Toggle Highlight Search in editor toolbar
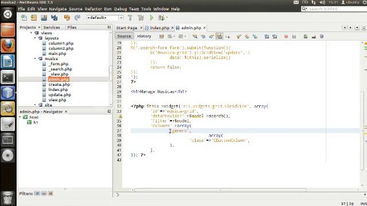The image size is (367, 206). pos(220,37)
